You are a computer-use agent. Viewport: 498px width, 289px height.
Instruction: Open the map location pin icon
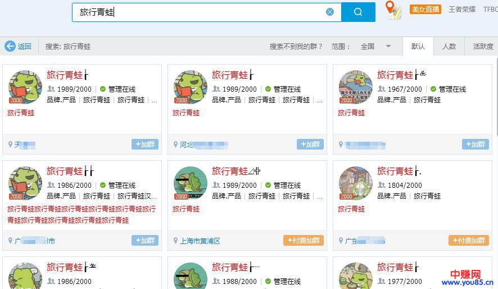click(x=393, y=10)
